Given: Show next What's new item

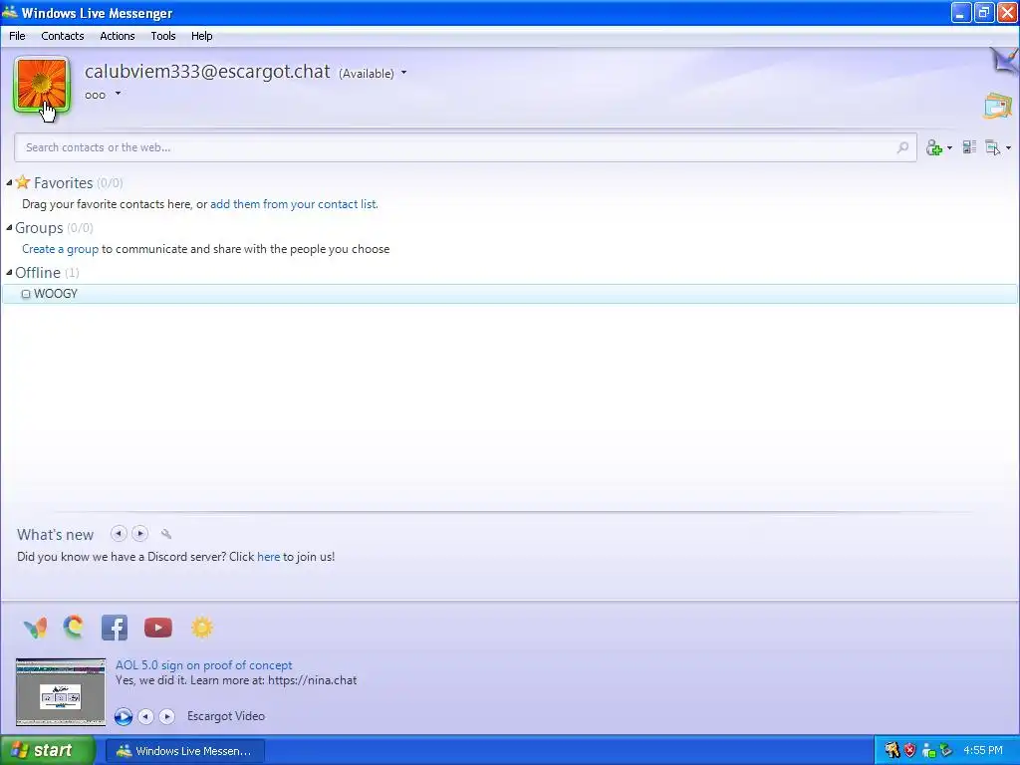Looking at the screenshot, I should (139, 534).
